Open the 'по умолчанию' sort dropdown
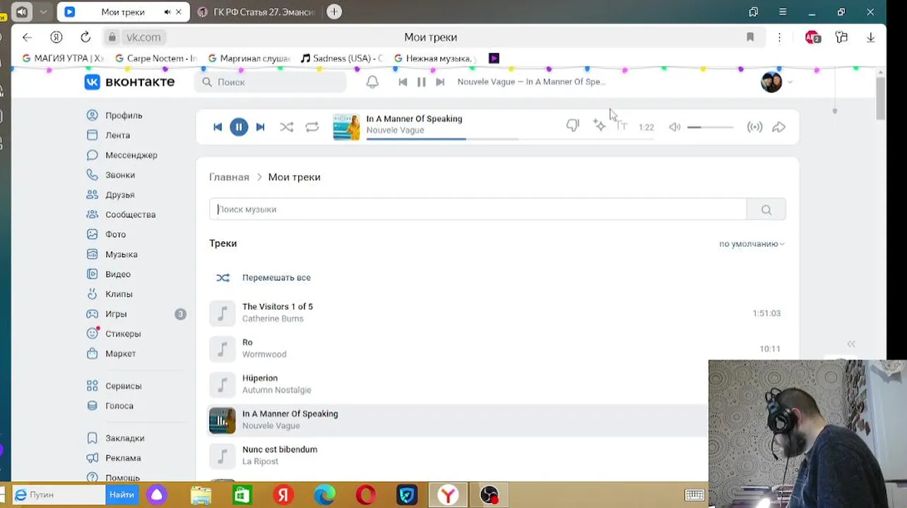Viewport: 907px width, 508px height. (x=752, y=243)
